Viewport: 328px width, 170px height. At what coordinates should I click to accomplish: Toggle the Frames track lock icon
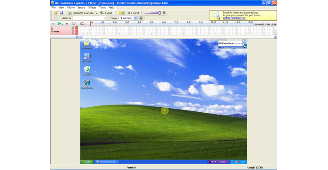[52, 28]
